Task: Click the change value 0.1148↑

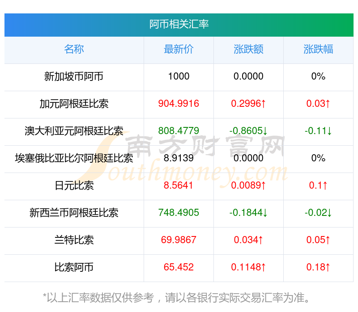Action: pos(248,267)
